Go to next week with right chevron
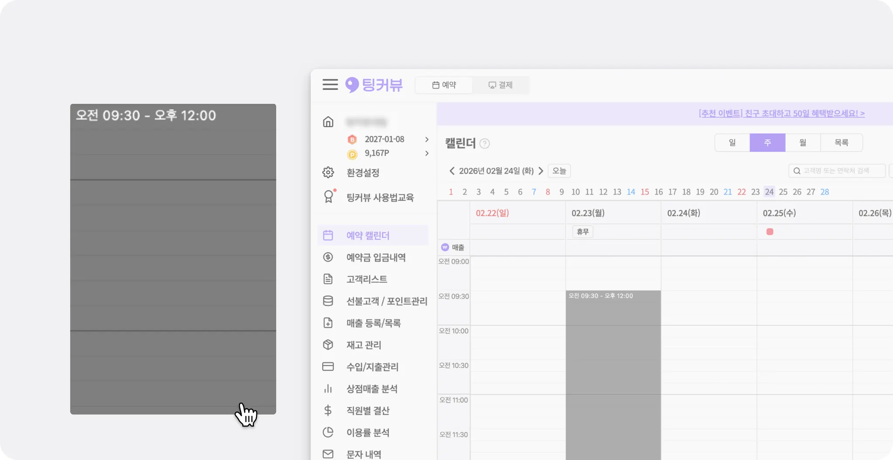This screenshot has height=460, width=893. [x=541, y=171]
